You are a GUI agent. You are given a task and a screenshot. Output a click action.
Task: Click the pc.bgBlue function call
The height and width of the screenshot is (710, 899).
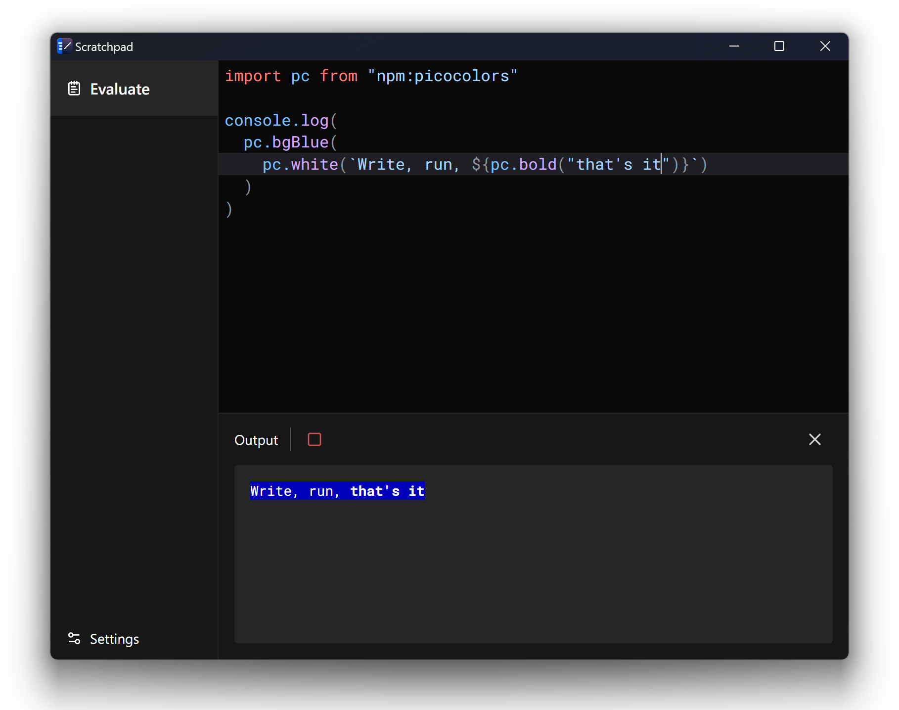coord(287,142)
